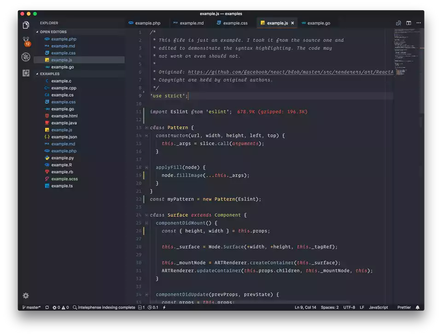Open example.html in the Examples folder
This screenshot has width=442, height=336.
pos(79,116)
